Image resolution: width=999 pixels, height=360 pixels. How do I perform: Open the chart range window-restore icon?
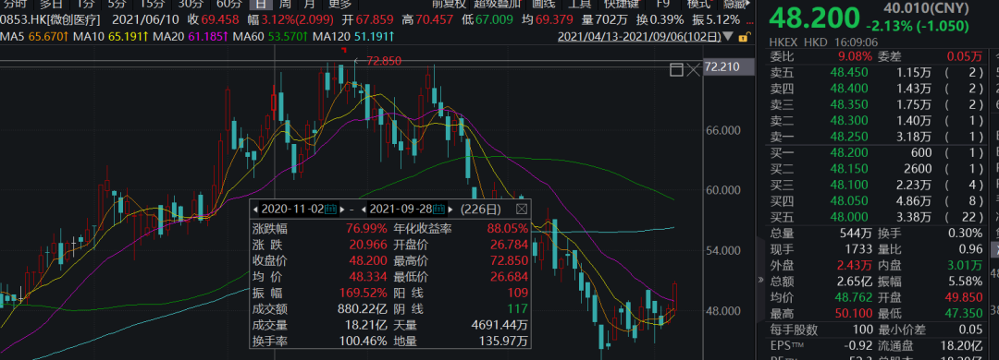[x=676, y=70]
